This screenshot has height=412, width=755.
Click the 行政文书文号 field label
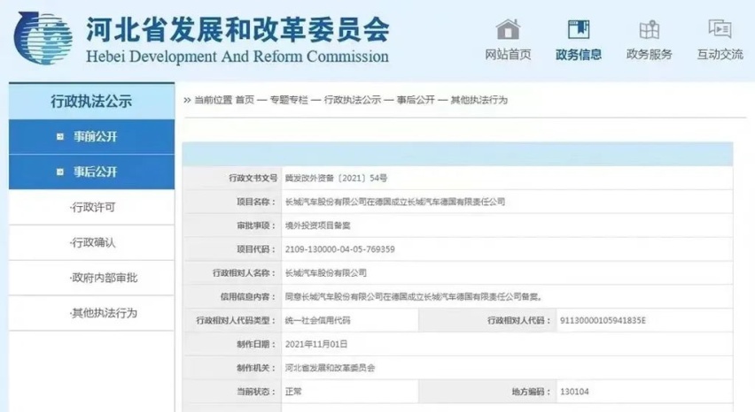[x=253, y=178]
